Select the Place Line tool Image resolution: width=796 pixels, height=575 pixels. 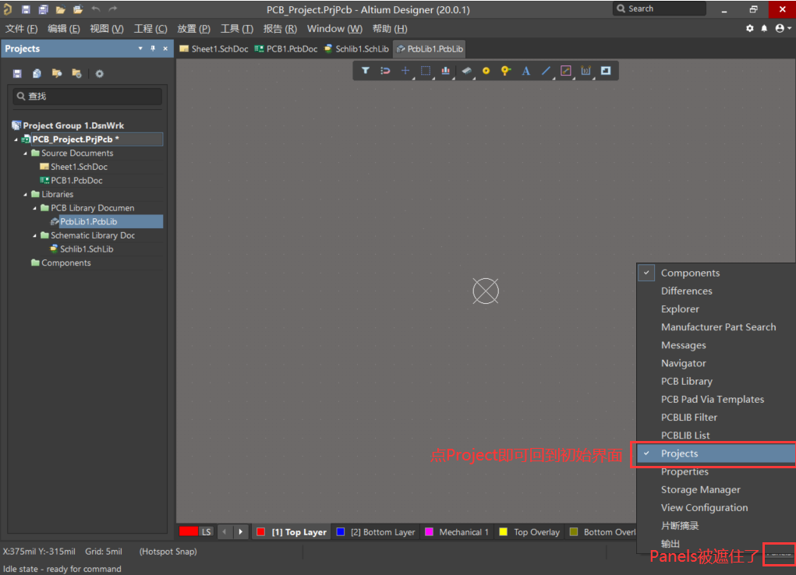(x=546, y=71)
